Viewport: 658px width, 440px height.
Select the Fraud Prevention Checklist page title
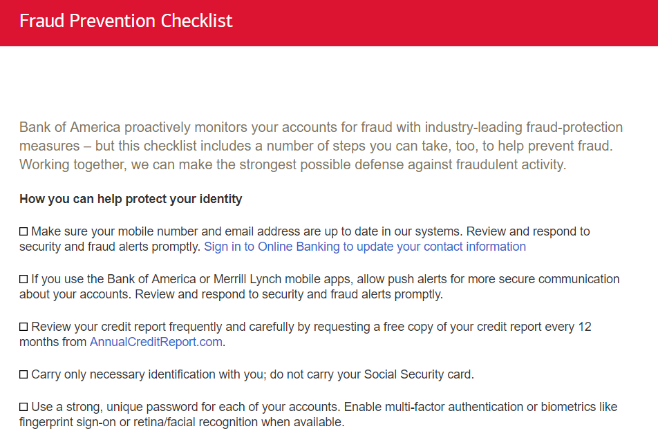126,21
